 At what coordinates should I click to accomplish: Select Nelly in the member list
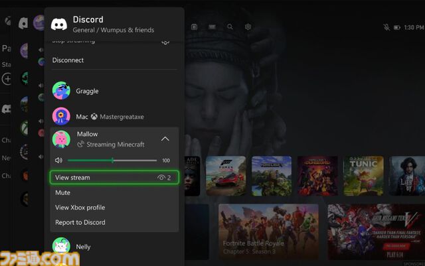click(114, 247)
